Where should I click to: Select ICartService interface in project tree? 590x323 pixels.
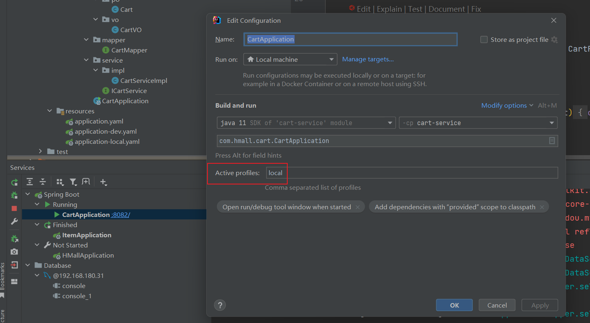coord(129,91)
